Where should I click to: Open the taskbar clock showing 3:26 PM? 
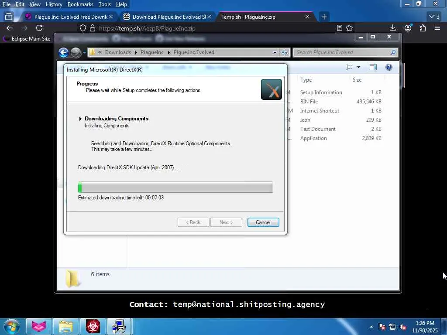click(425, 327)
